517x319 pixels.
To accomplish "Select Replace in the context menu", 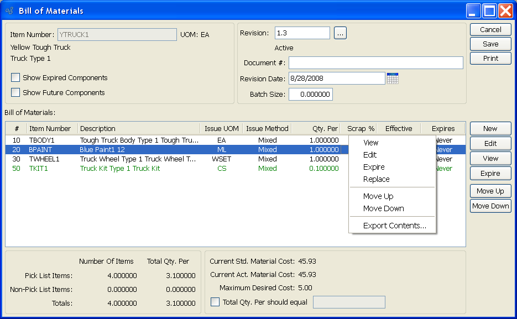I will [x=376, y=179].
